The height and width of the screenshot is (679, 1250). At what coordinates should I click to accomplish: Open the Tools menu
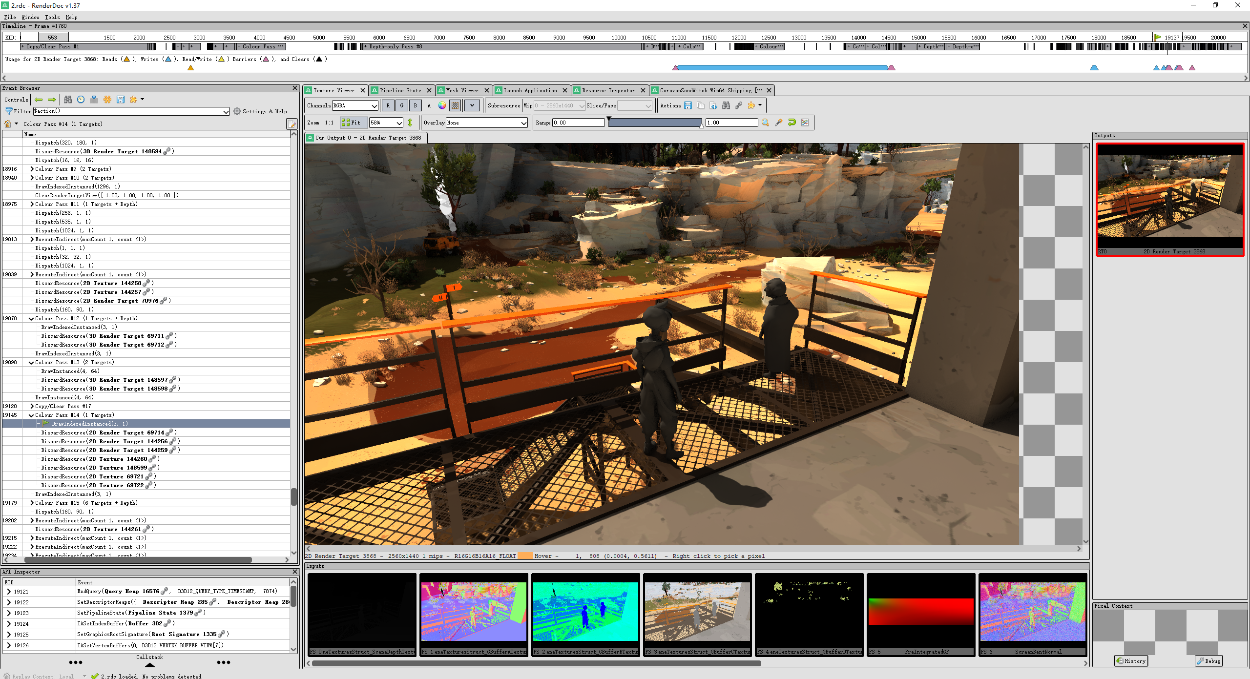(x=52, y=17)
